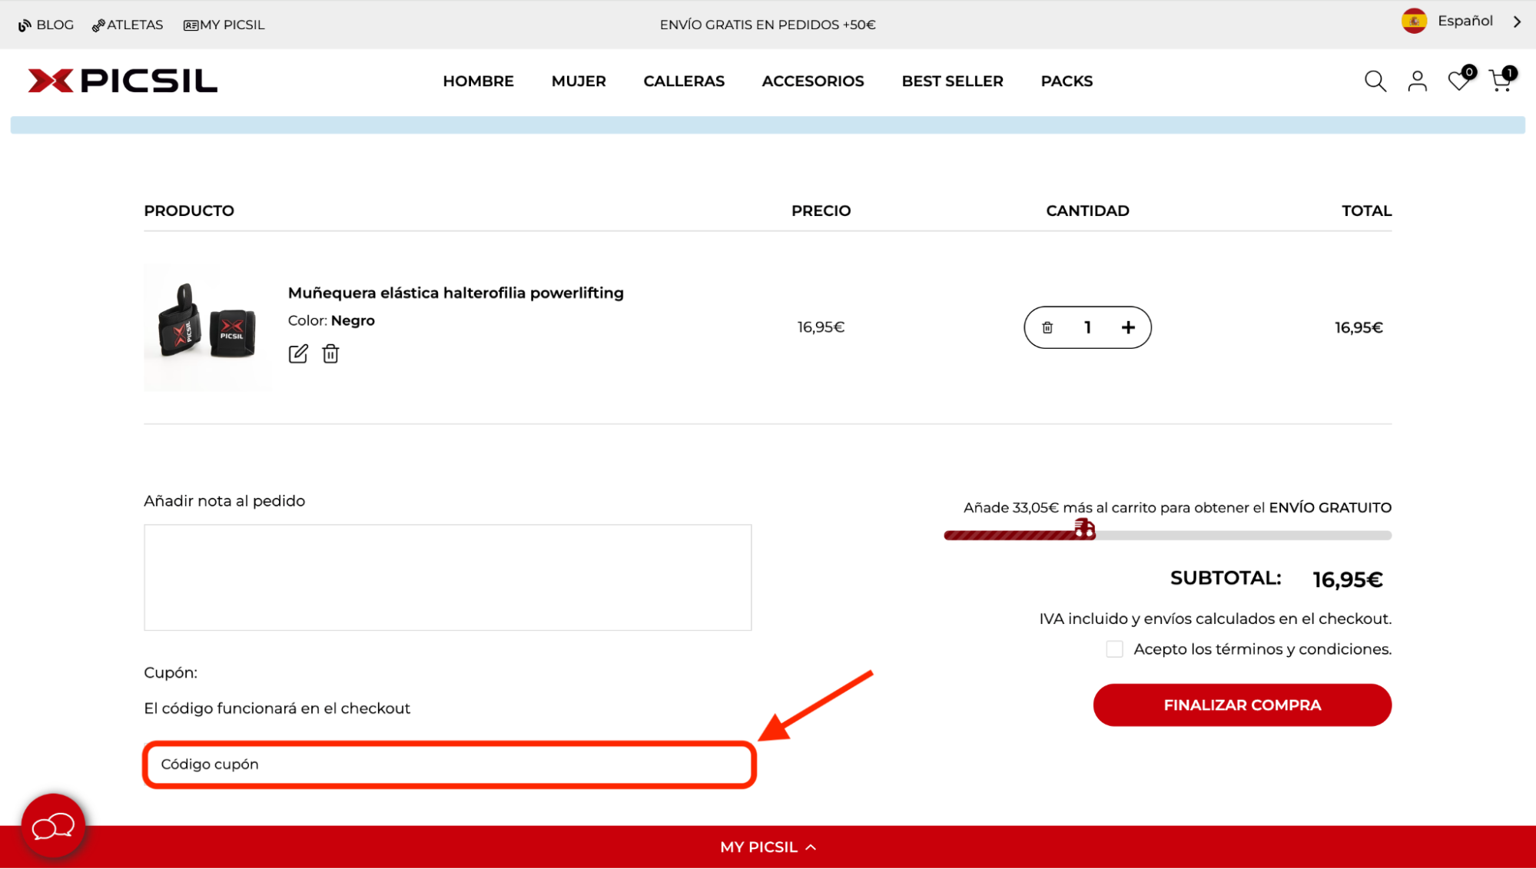Click the free shipping progress bar
Viewport: 1536px width, 869px height.
click(1167, 536)
